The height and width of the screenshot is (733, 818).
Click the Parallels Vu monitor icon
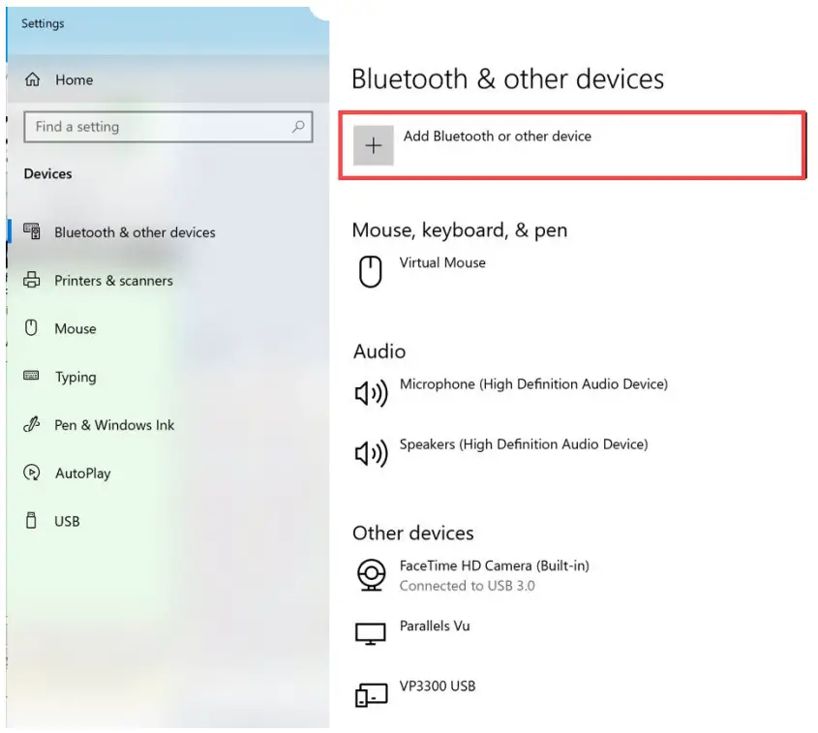[371, 634]
